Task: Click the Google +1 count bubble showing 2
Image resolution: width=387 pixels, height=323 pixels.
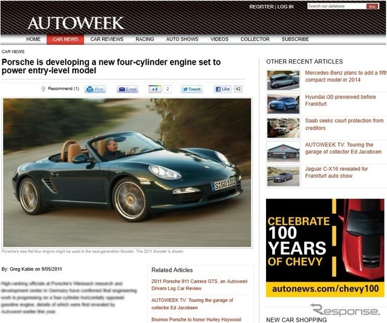Action: 167,89
